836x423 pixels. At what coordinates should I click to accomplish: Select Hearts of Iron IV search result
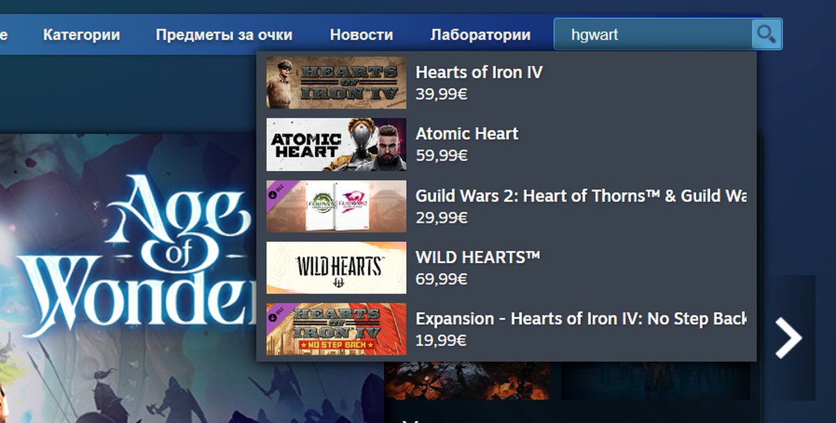click(506, 83)
